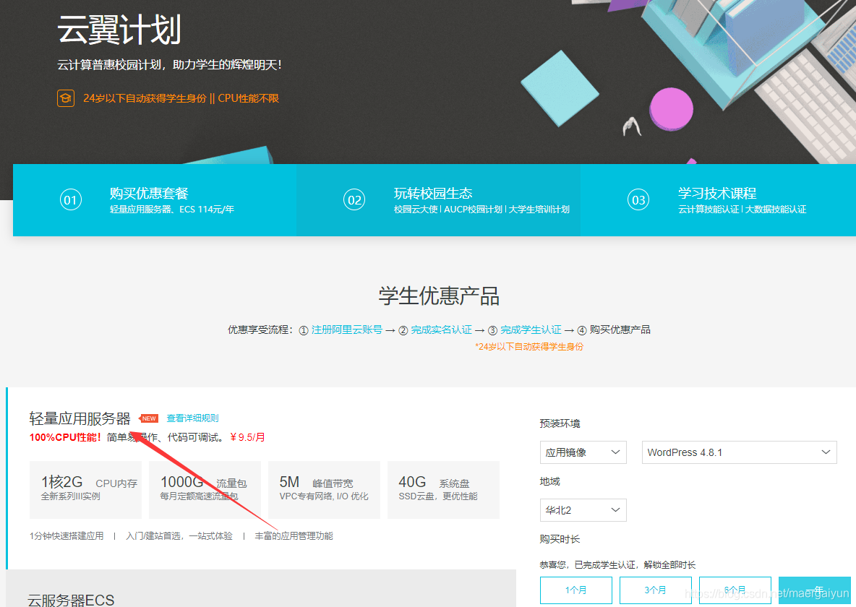Click the 云翼计划 banner title
856x607 pixels.
click(x=119, y=30)
